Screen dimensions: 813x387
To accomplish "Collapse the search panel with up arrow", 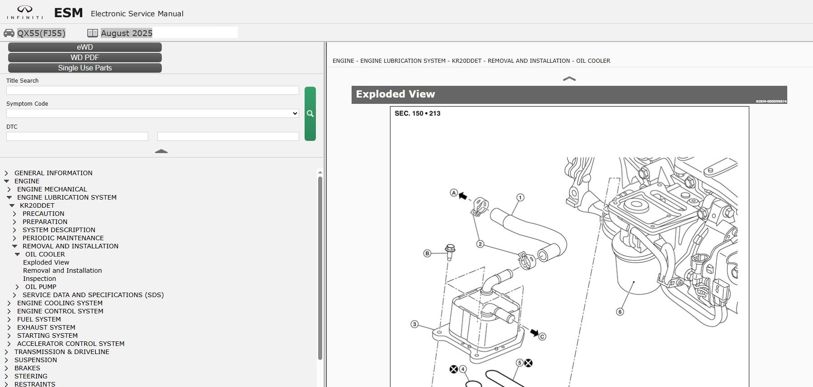I will (161, 151).
